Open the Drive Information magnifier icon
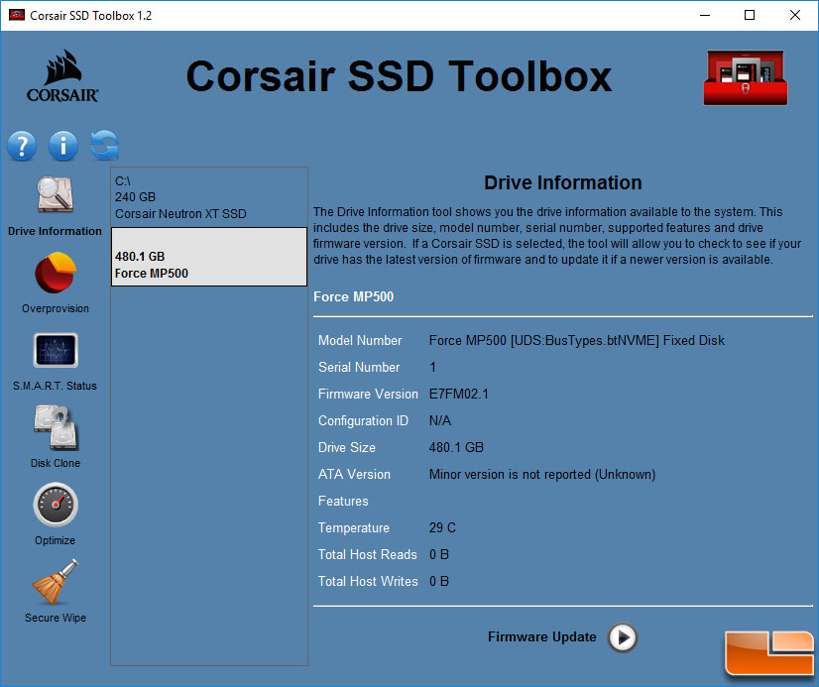 [55, 194]
